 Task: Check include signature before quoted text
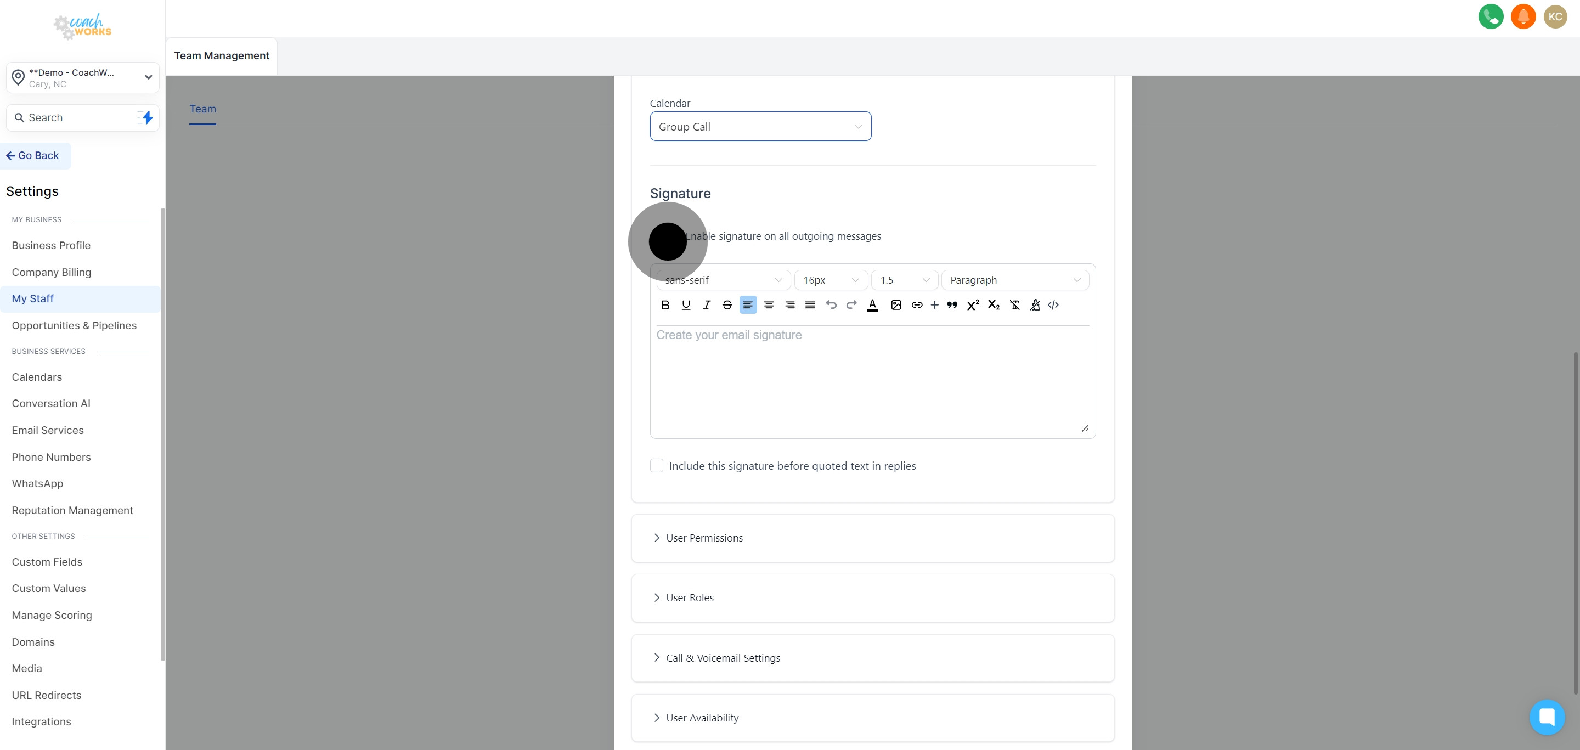point(656,465)
